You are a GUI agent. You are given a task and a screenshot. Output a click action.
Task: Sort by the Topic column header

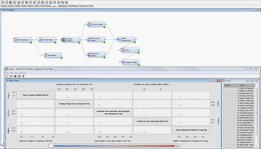(x=247, y=85)
